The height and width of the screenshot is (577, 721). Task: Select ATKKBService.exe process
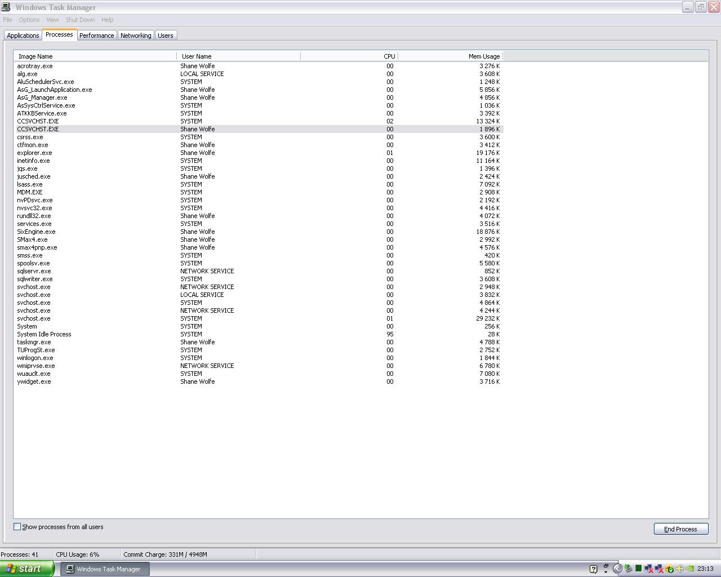click(259, 113)
